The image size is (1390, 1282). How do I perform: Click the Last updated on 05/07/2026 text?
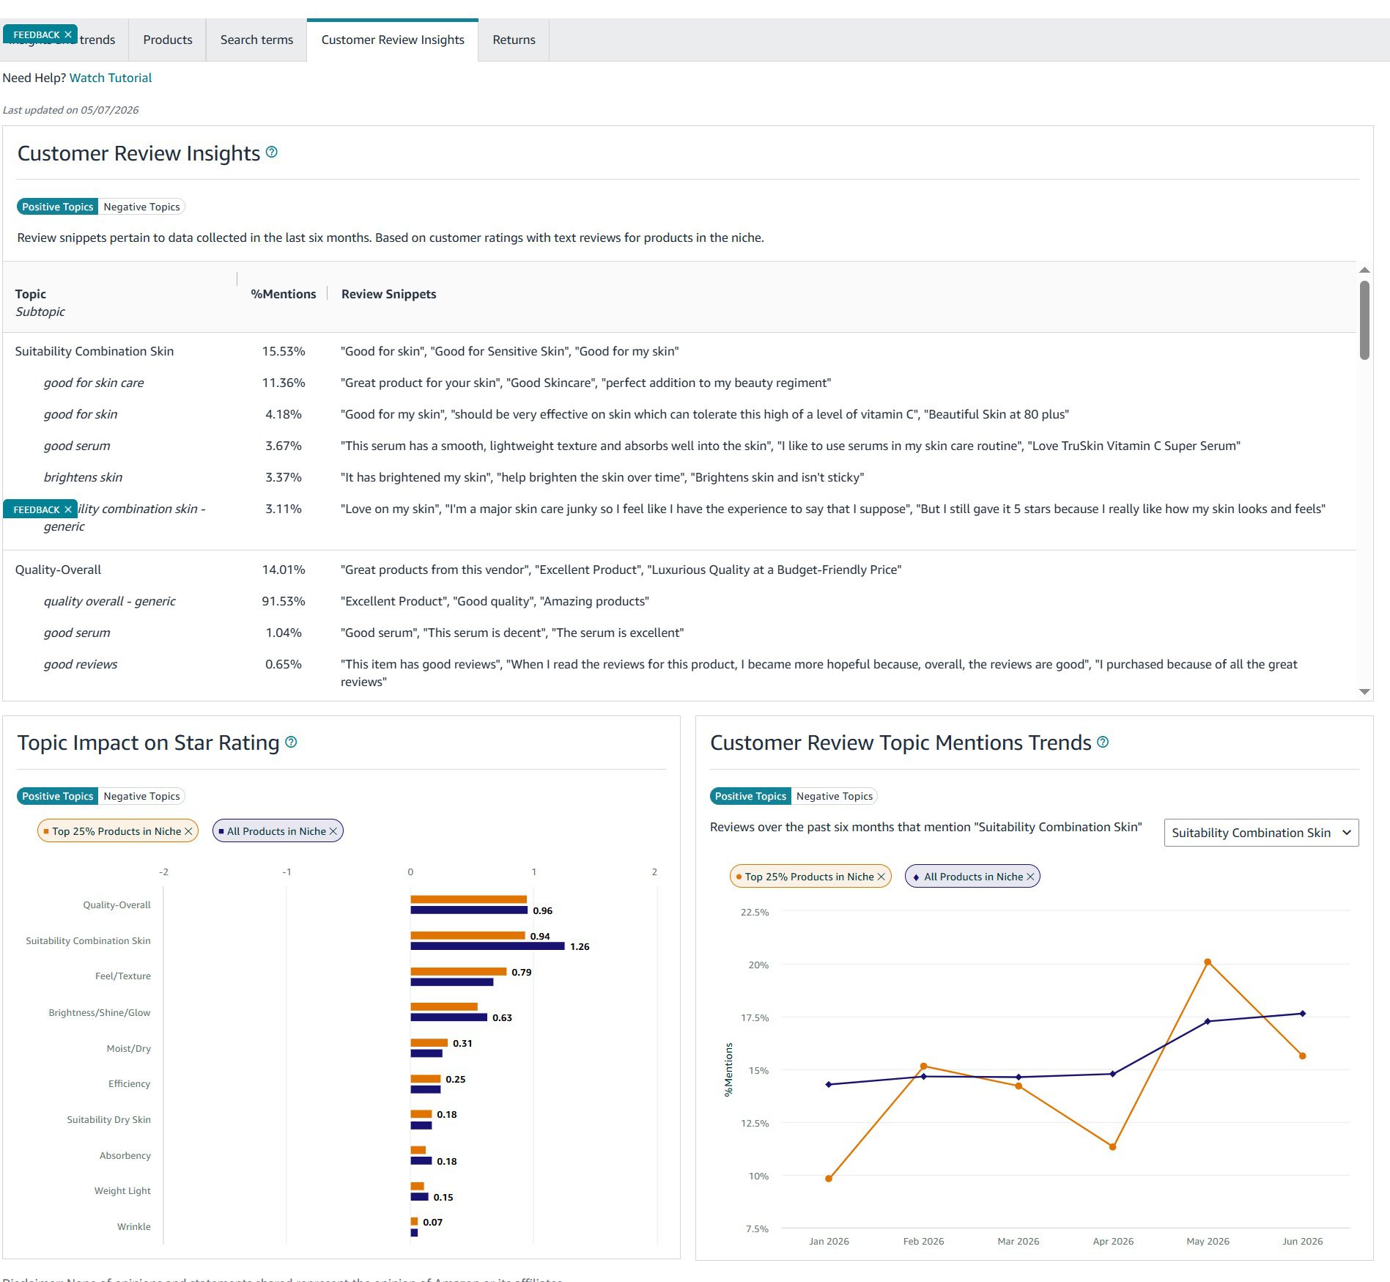click(x=71, y=110)
